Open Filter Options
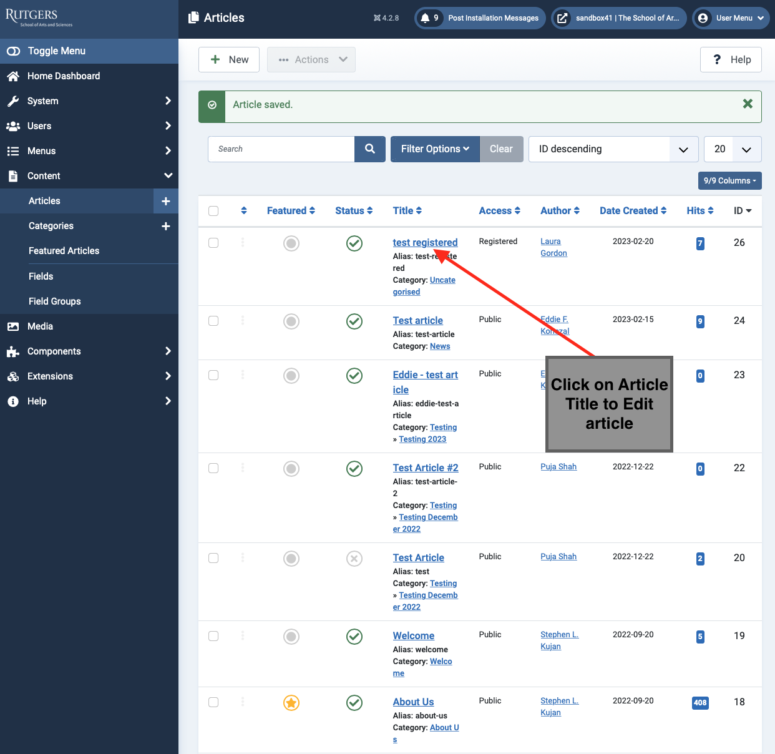This screenshot has height=754, width=775. click(435, 149)
